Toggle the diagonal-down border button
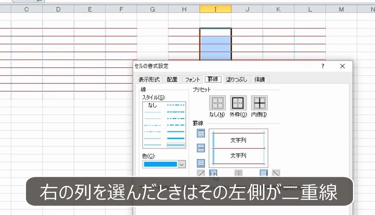The height and width of the screenshot is (215, 375). (x=276, y=173)
